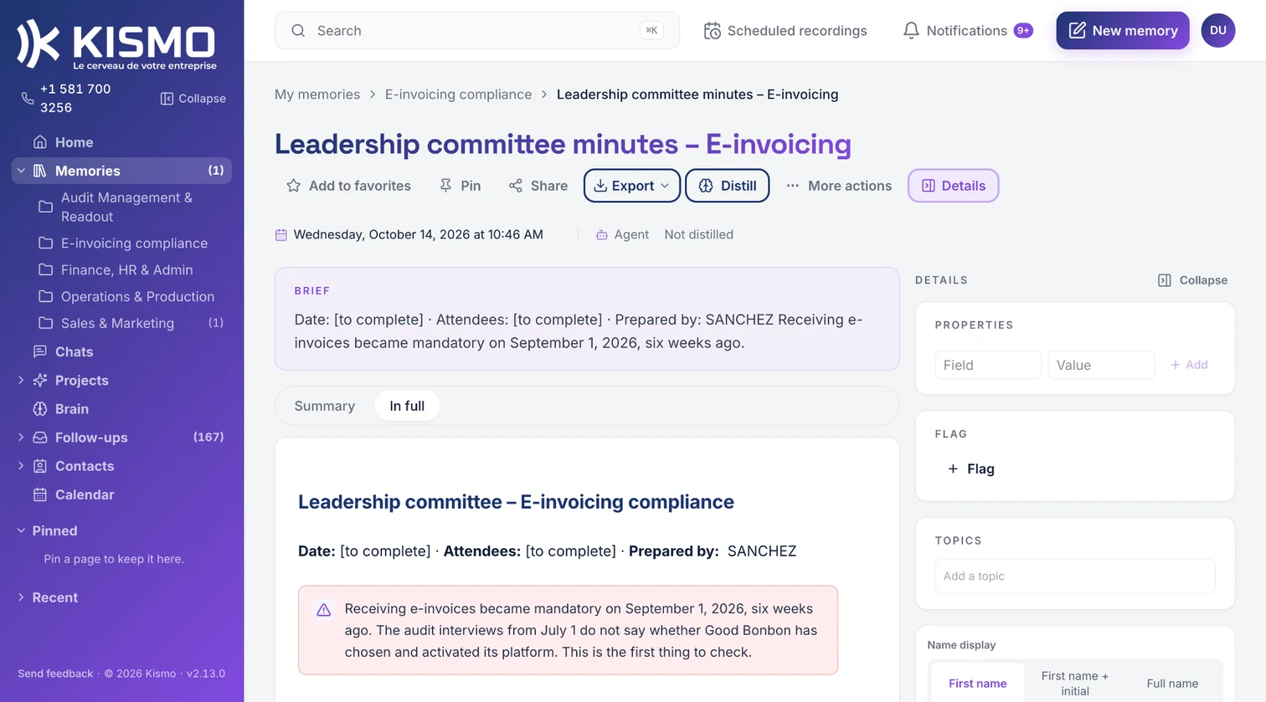
Task: Collapse the sidebar with Collapse button
Action: pos(193,99)
